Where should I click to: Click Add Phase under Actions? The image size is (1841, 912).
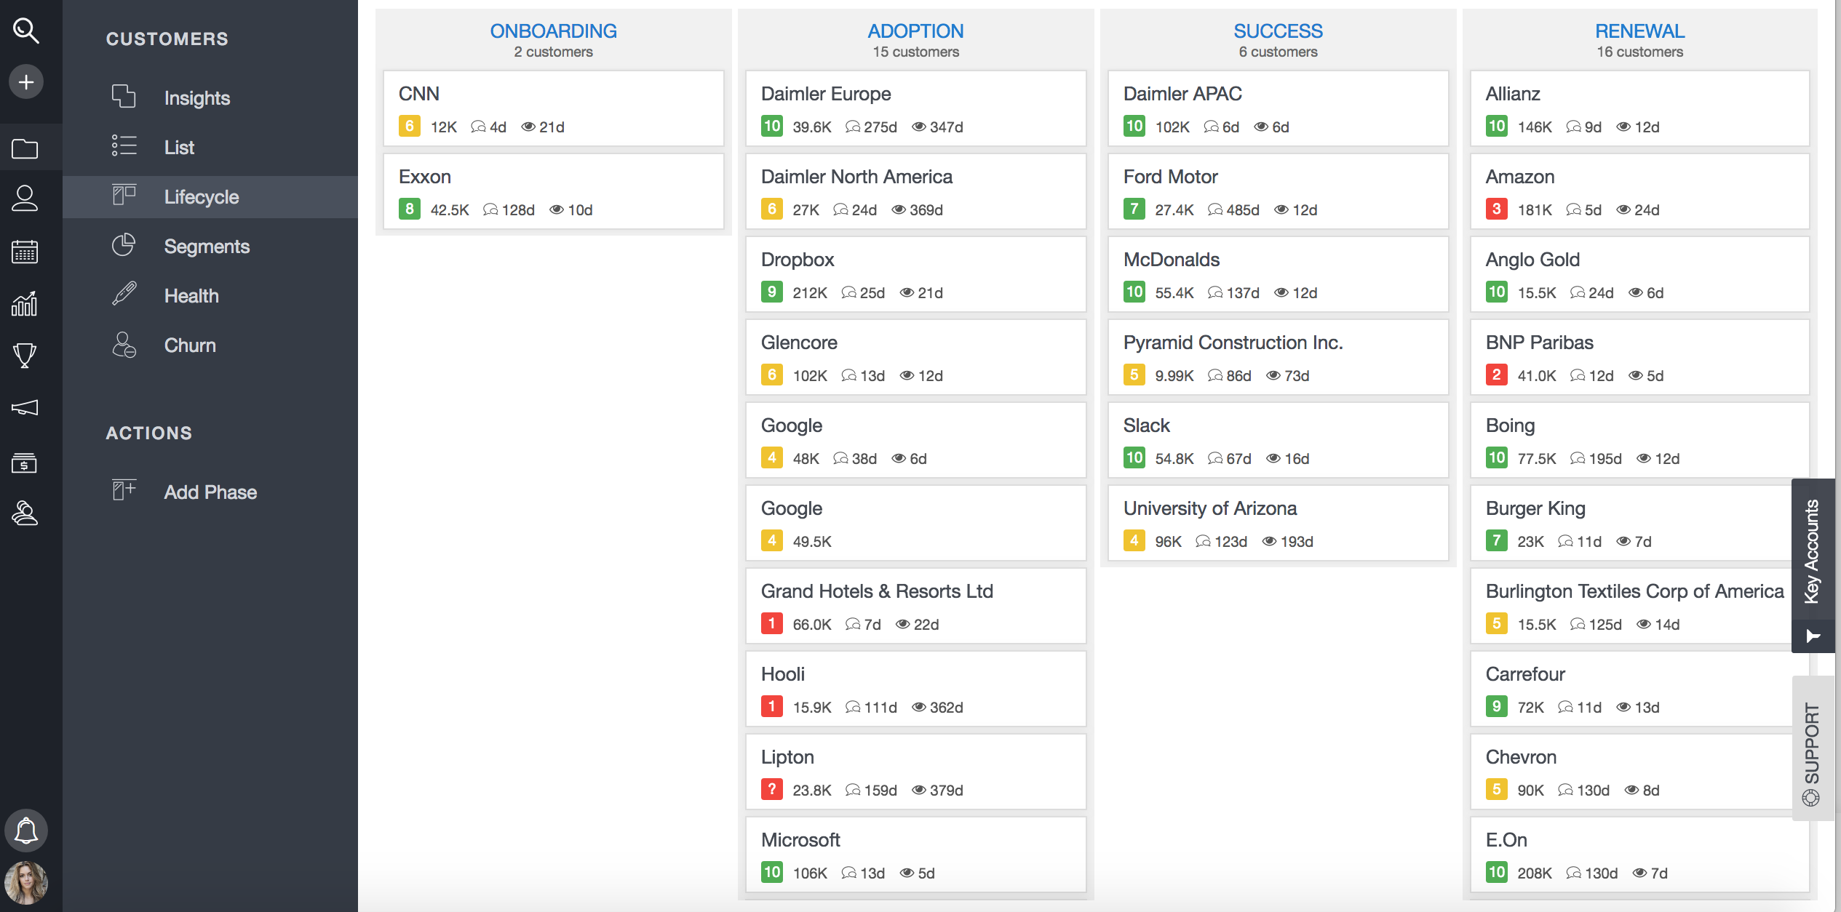210,492
